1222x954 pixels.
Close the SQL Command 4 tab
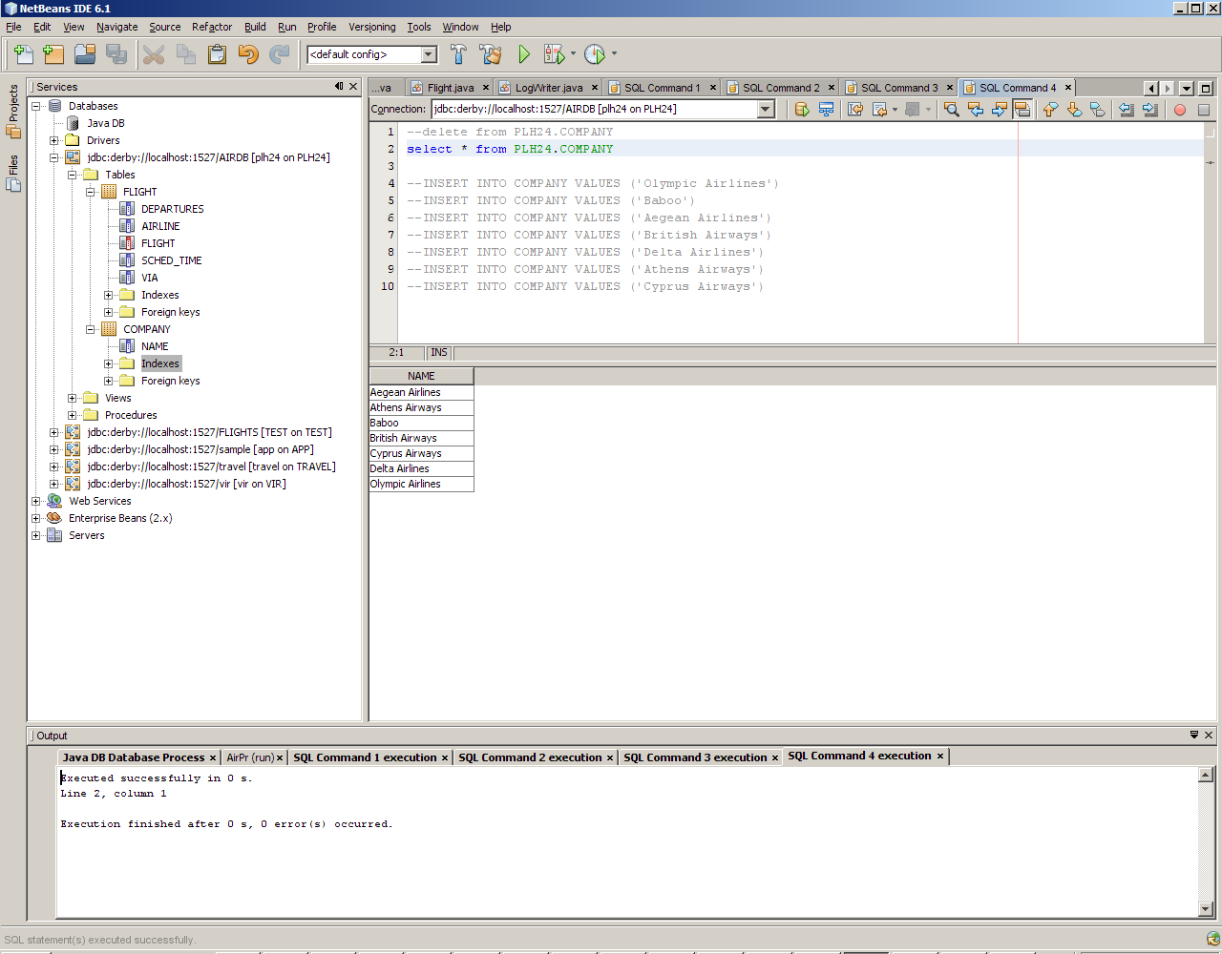coord(1067,88)
